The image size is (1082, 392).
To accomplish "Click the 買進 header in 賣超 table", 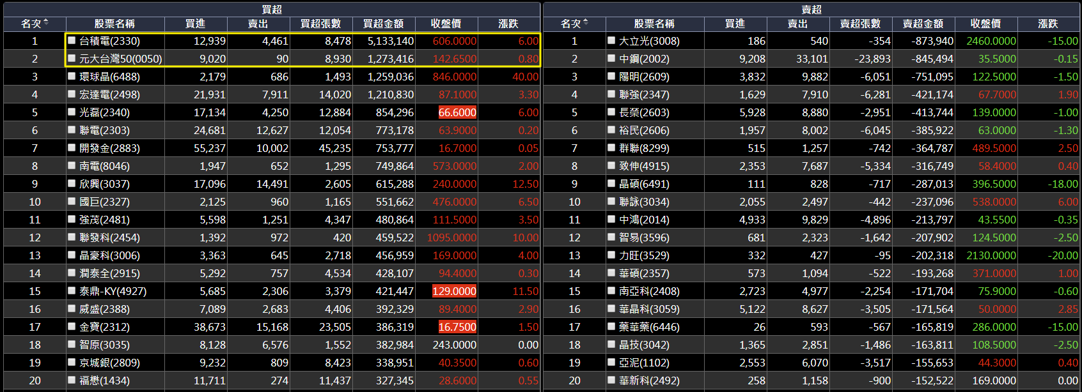I will 735,24.
